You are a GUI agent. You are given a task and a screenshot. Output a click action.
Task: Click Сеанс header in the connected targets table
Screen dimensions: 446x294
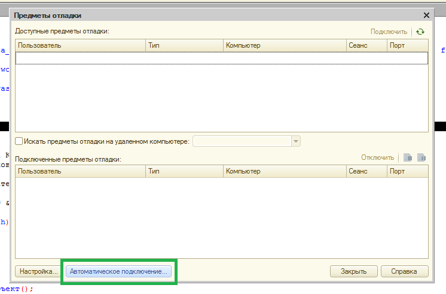pyautogui.click(x=366, y=171)
